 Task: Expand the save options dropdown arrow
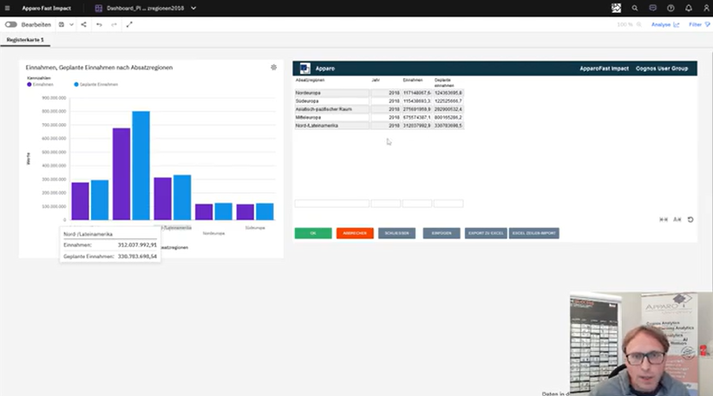[71, 24]
